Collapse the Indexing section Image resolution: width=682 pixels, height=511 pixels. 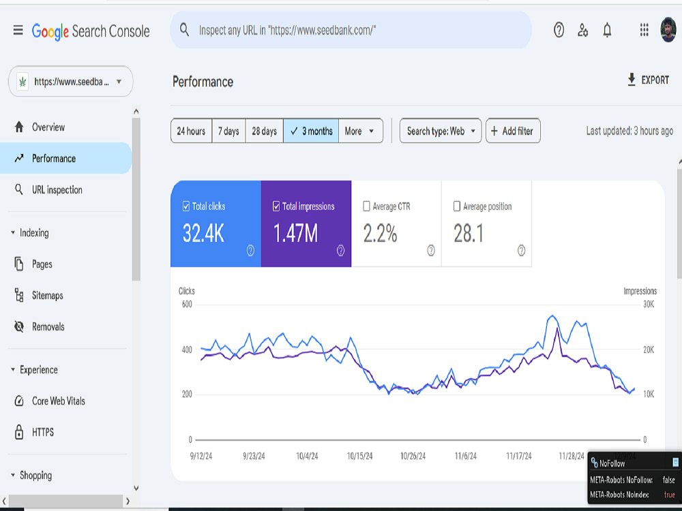pyautogui.click(x=12, y=233)
